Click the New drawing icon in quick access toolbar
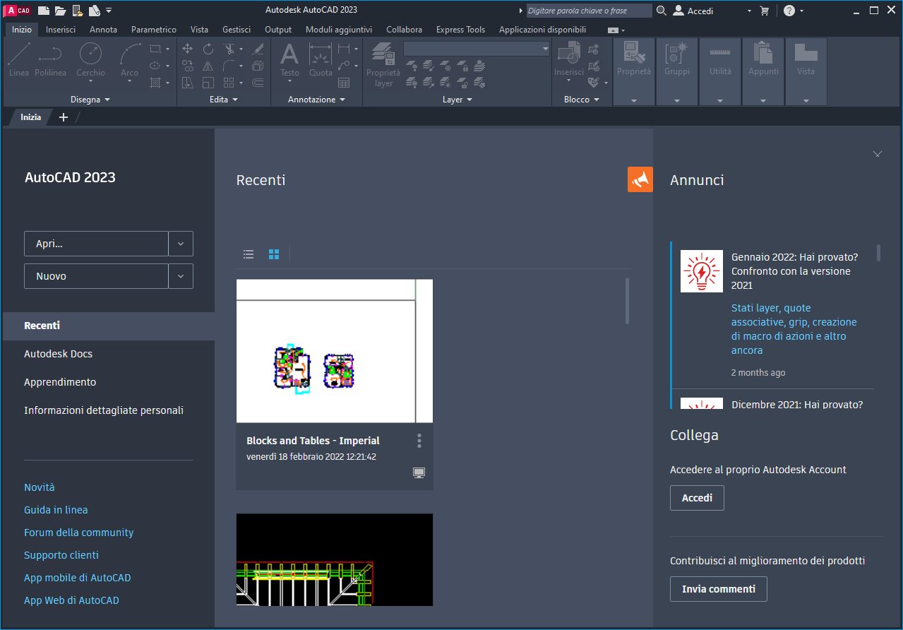The width and height of the screenshot is (903, 630). coord(44,11)
